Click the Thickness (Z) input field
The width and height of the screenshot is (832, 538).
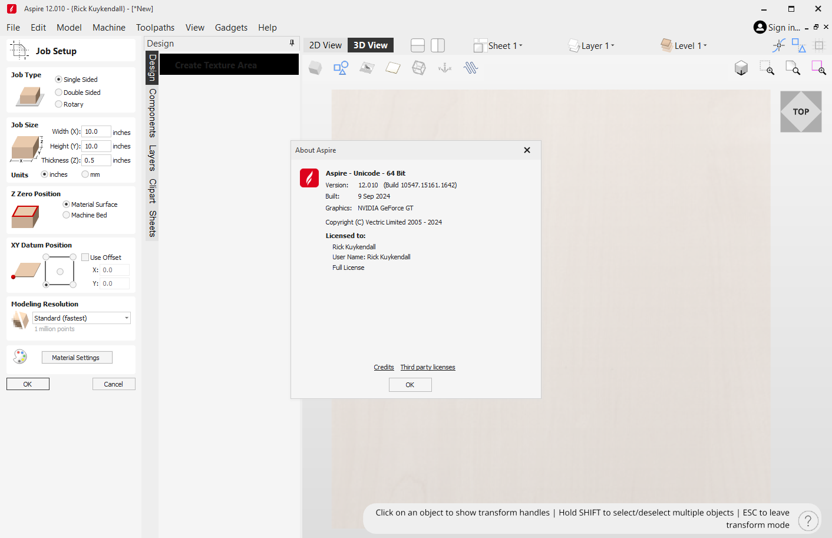tap(96, 160)
